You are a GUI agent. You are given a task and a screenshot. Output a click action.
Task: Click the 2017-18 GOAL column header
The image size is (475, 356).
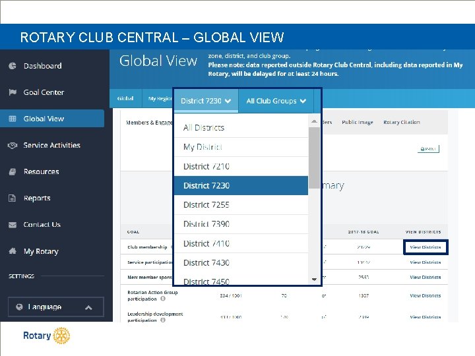(364, 232)
